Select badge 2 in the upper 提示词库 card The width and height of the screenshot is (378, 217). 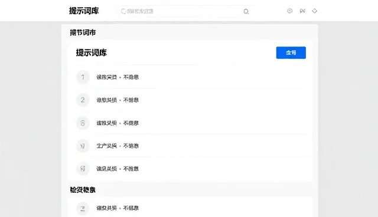click(x=83, y=100)
